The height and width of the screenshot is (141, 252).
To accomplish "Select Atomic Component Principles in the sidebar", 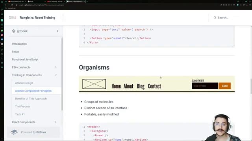I will pos(33,91).
